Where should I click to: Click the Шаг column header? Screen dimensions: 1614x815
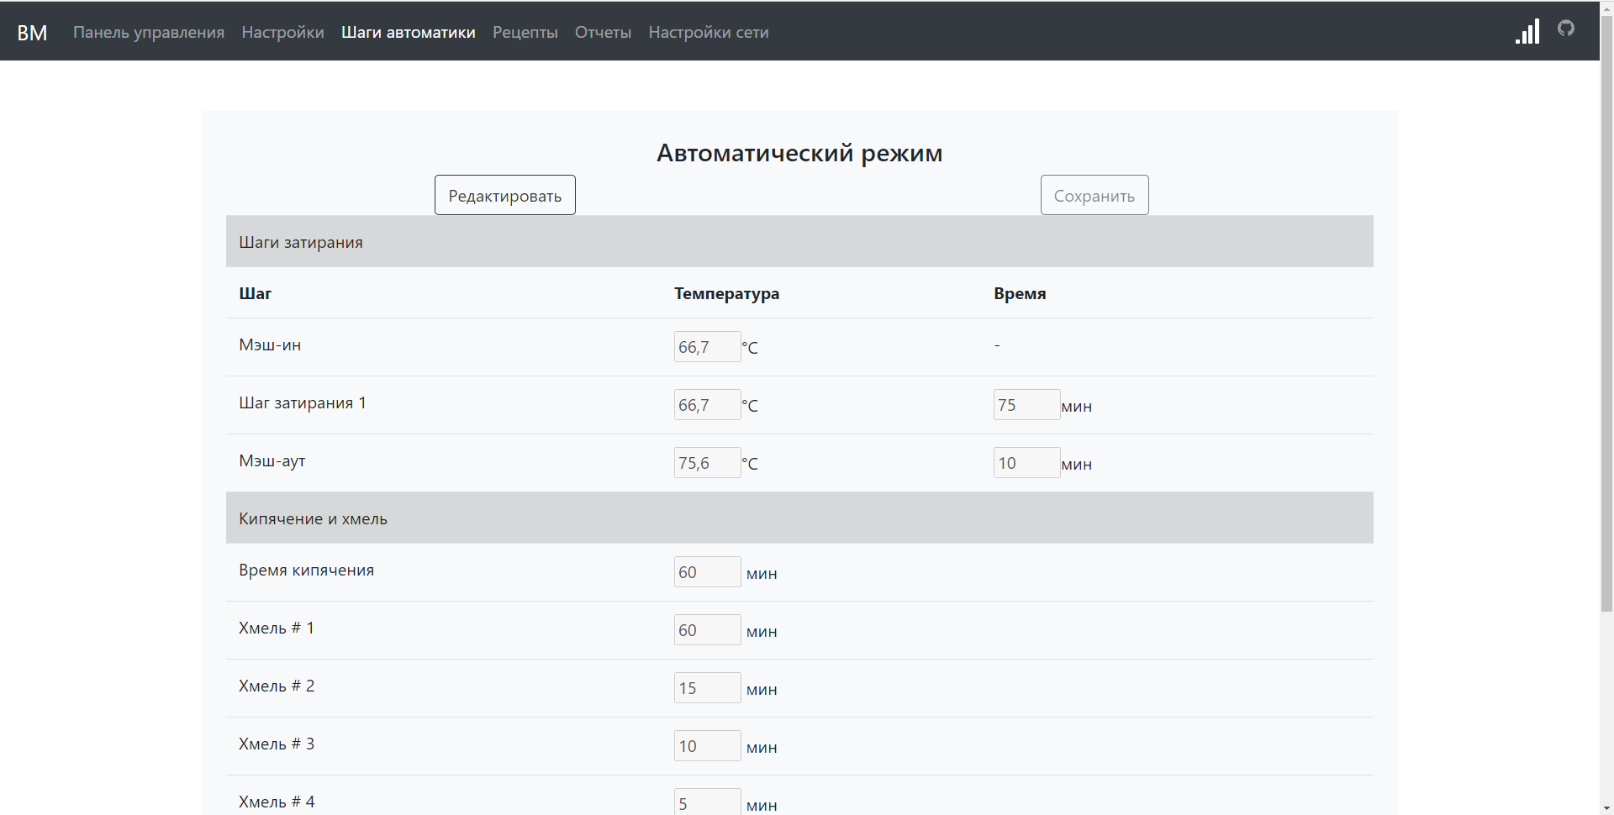click(255, 293)
